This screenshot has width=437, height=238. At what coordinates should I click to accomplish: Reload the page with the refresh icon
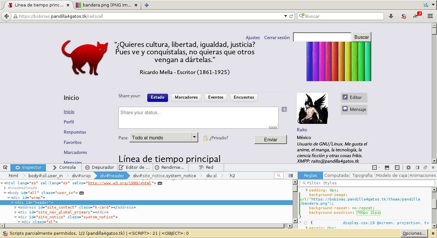coord(291,16)
